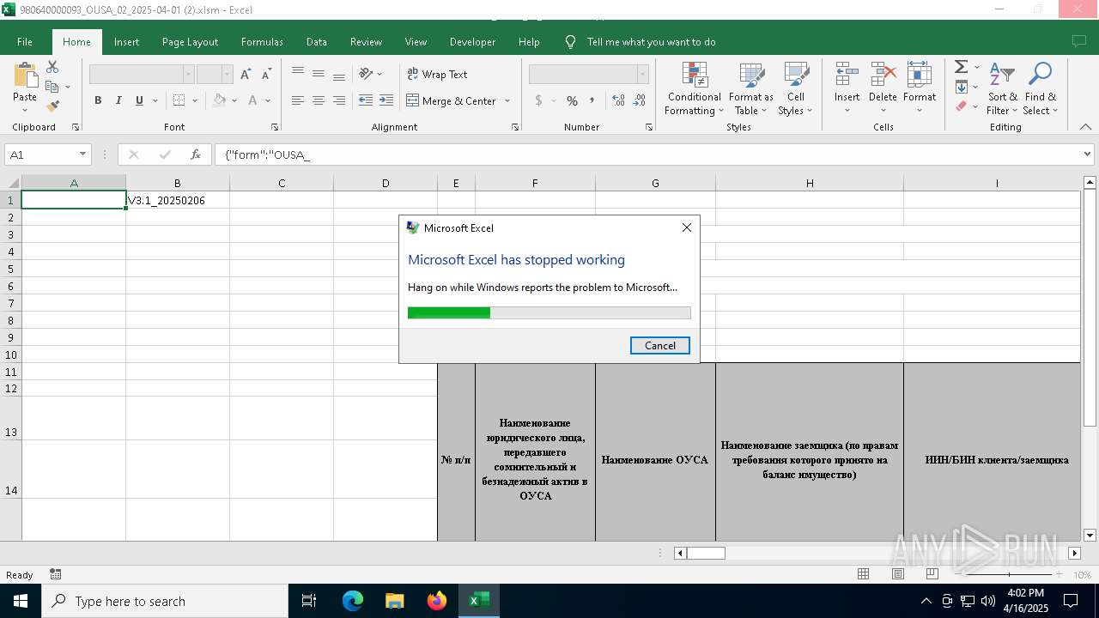
Task: Open Format as Table gallery
Action: pyautogui.click(x=751, y=88)
